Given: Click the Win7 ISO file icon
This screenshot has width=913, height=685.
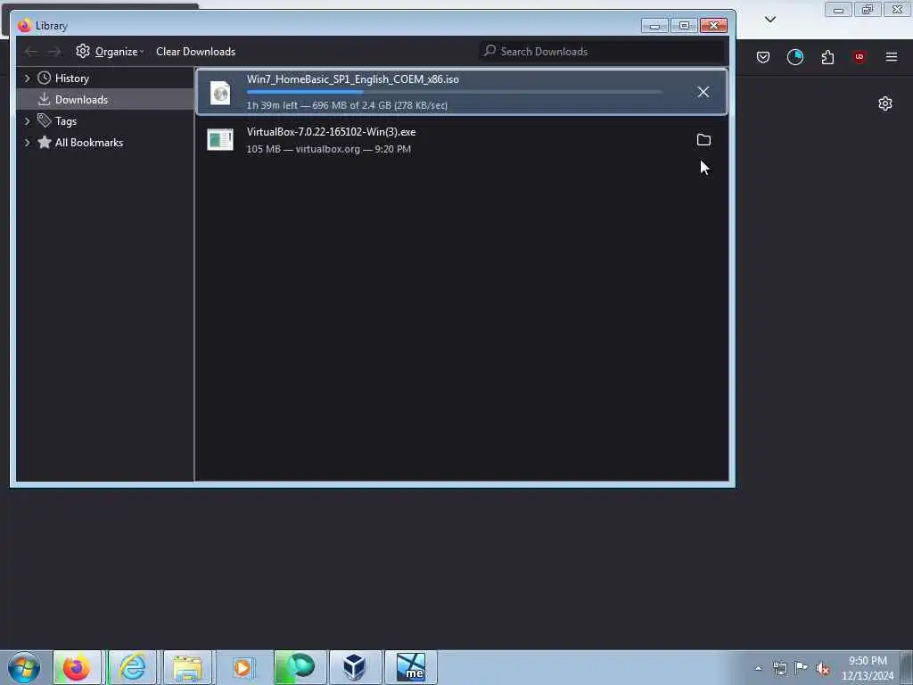Looking at the screenshot, I should click(220, 93).
